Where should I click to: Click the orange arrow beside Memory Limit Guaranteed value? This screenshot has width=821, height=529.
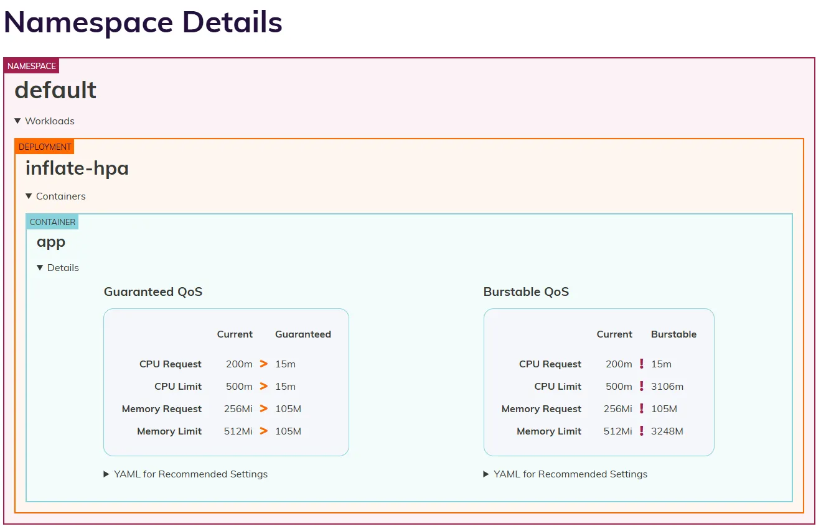coord(263,431)
